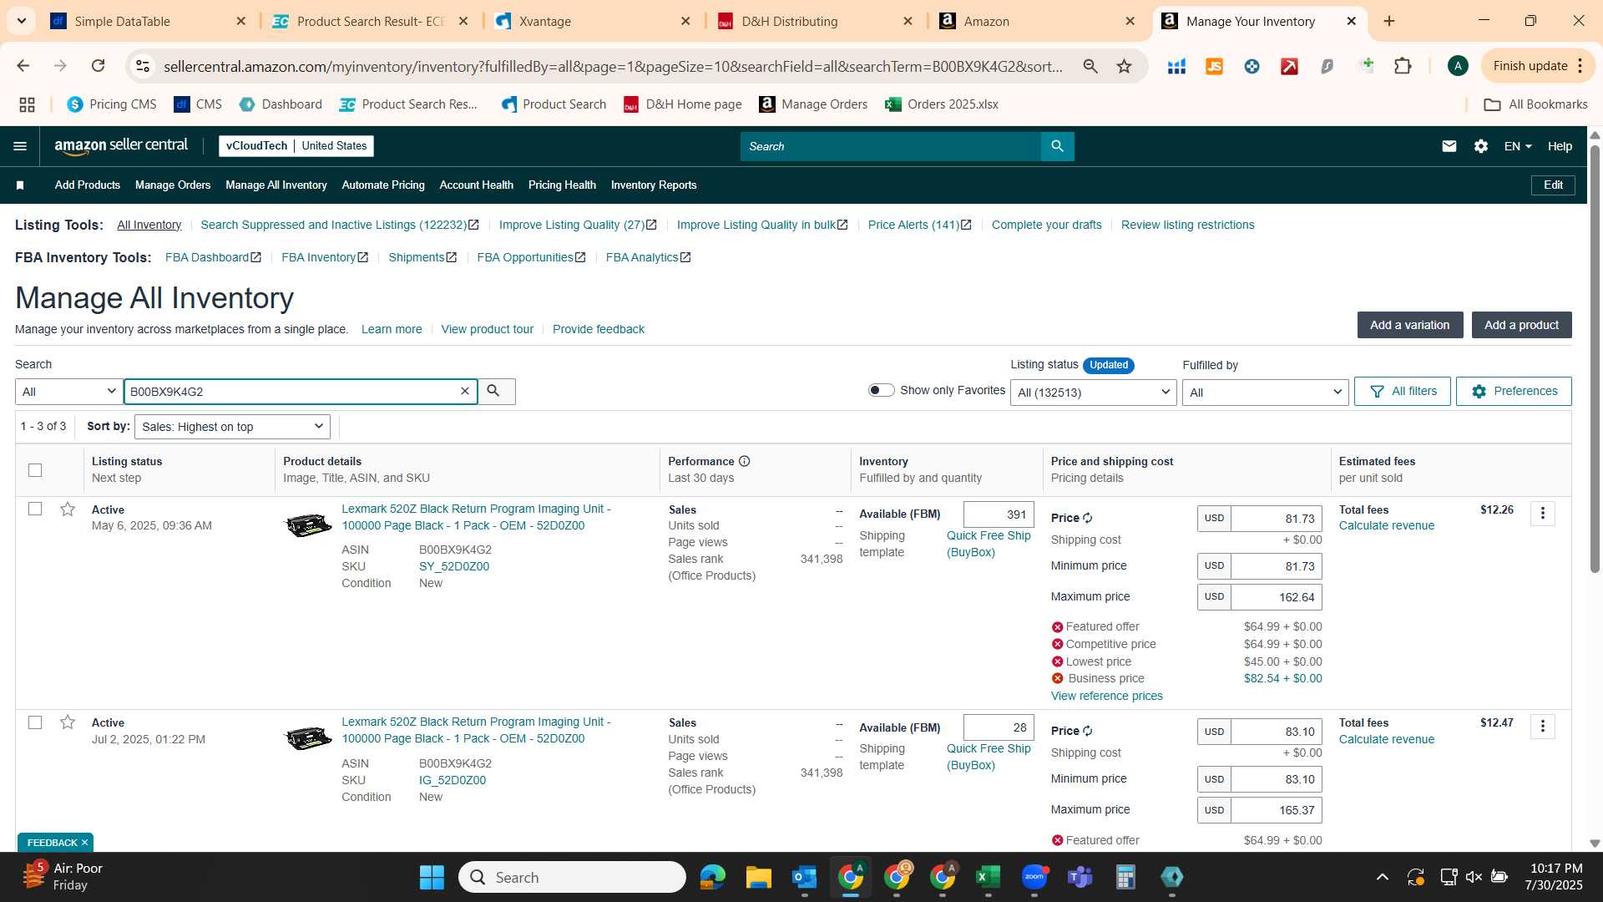Click the top search bar magnifier button
Image resolution: width=1603 pixels, height=902 pixels.
(x=1057, y=146)
